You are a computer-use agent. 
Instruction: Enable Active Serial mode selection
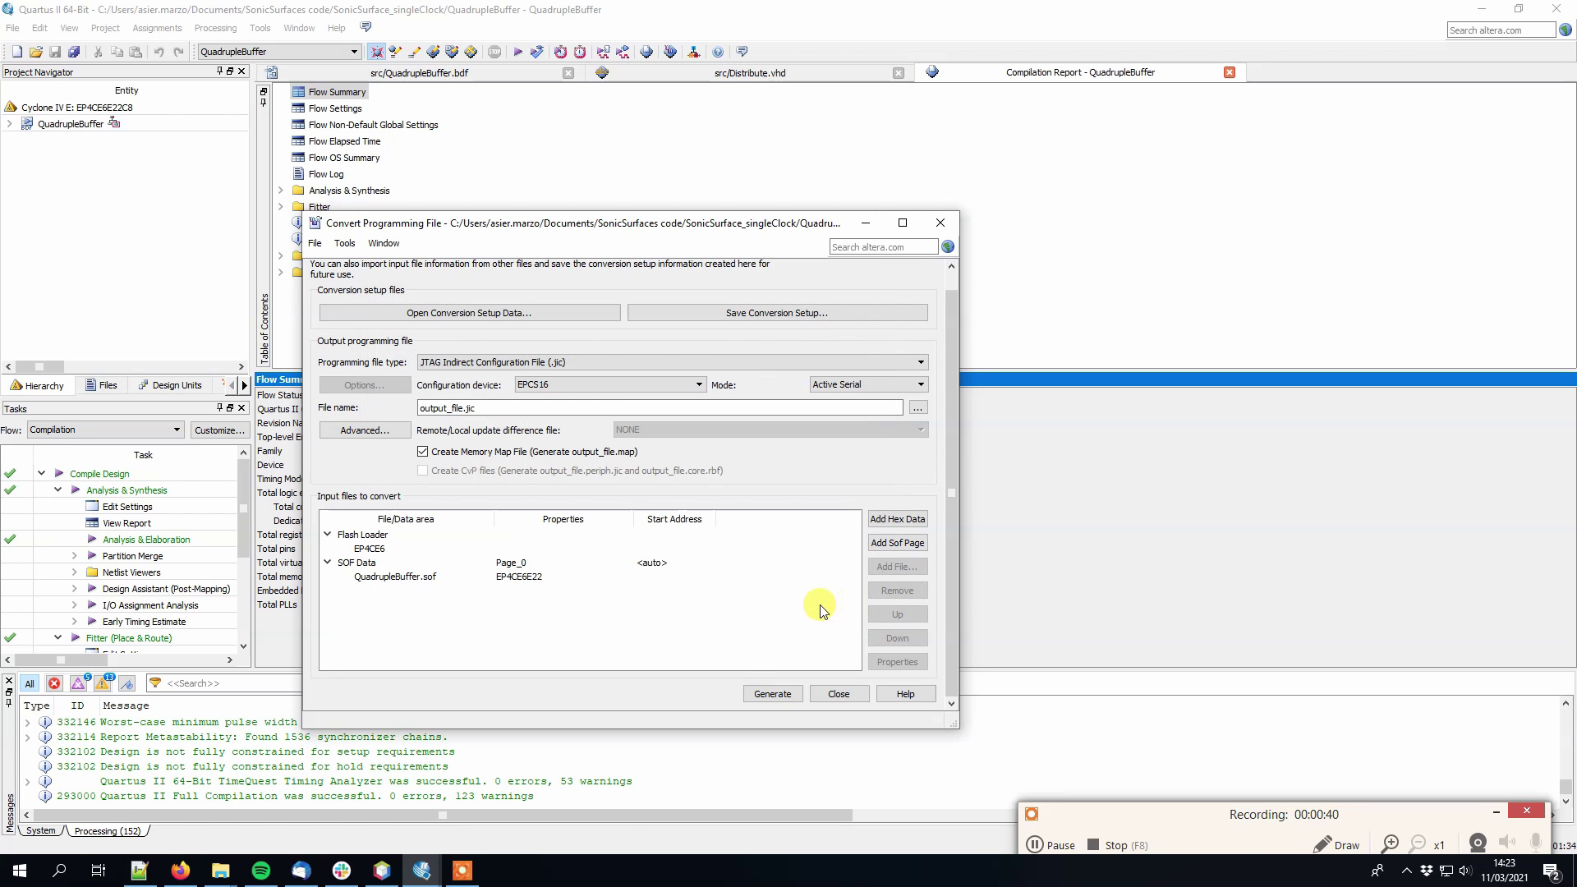[x=866, y=384]
